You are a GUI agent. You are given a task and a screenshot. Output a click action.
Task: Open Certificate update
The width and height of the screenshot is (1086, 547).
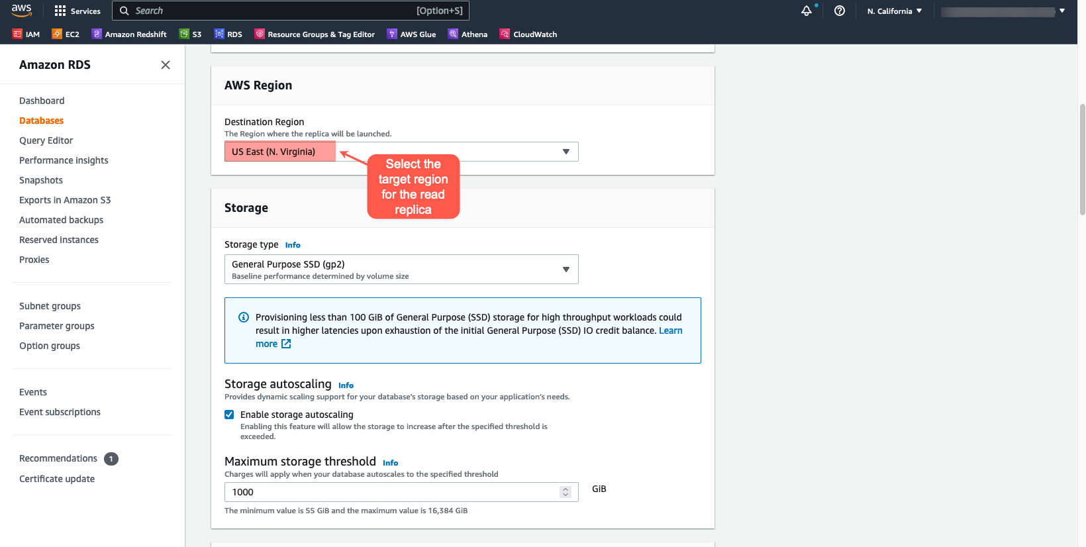pyautogui.click(x=57, y=479)
